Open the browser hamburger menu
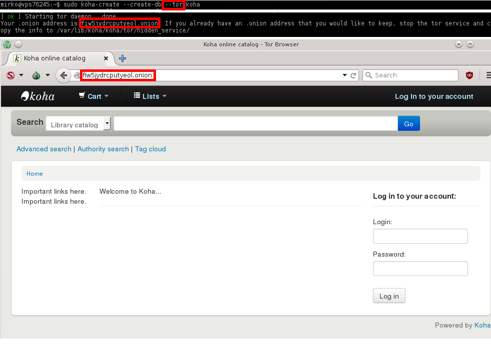The height and width of the screenshot is (344, 491). [488, 75]
